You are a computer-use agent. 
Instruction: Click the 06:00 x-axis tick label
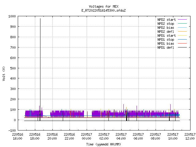coord(138,138)
